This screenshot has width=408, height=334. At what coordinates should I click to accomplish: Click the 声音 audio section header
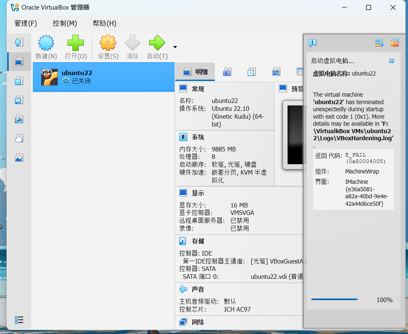[198, 289]
